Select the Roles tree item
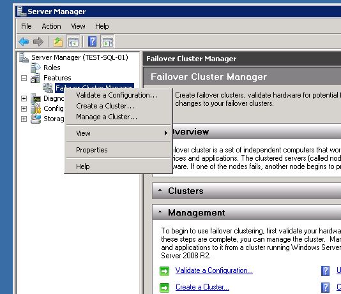The image size is (341, 294). point(52,68)
